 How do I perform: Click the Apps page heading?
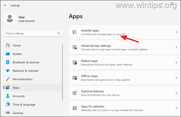point(76,16)
